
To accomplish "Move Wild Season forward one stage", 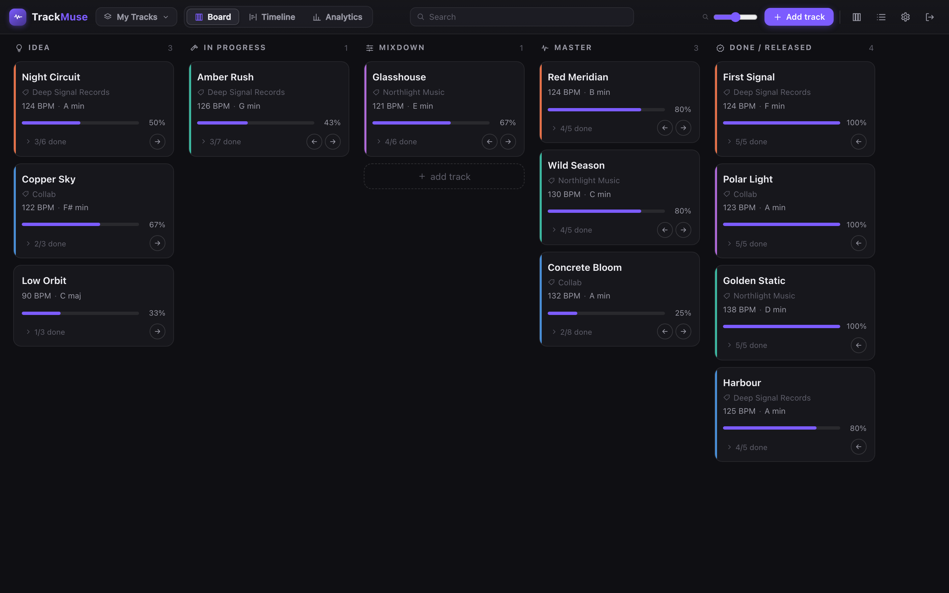I will [683, 230].
